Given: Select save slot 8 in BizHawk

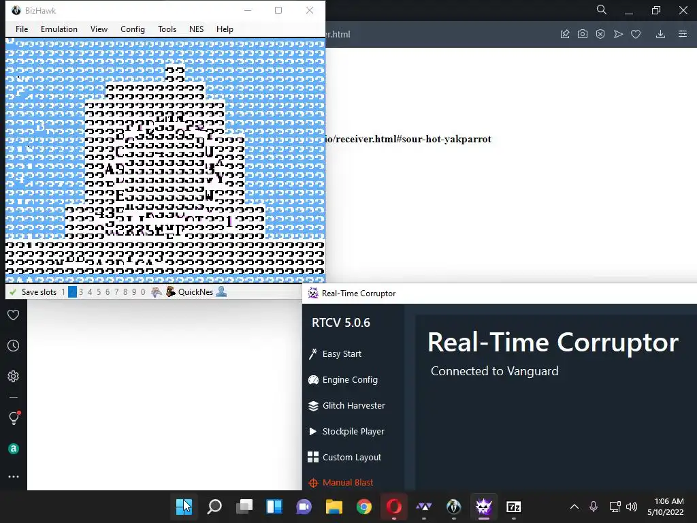Looking at the screenshot, I should 125,291.
